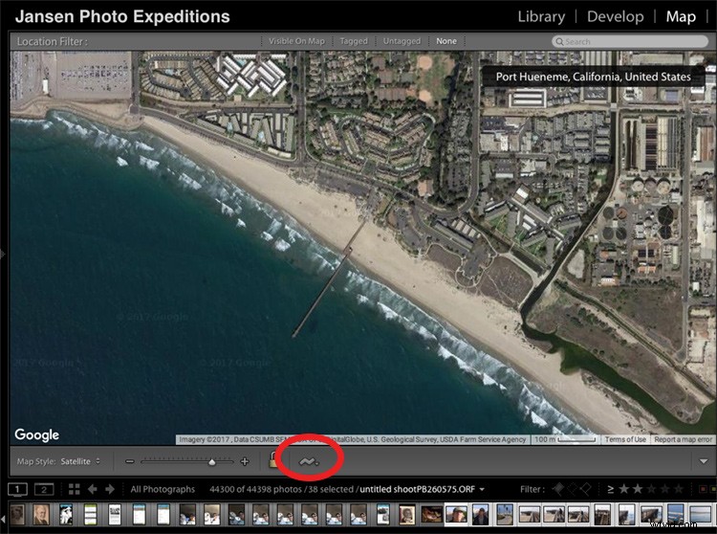717x534 pixels.
Task: Open Terms of Use link
Action: pyautogui.click(x=625, y=439)
